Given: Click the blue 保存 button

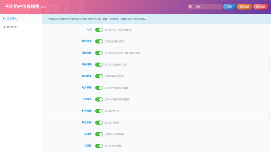Looking at the screenshot, I should coord(230,6).
